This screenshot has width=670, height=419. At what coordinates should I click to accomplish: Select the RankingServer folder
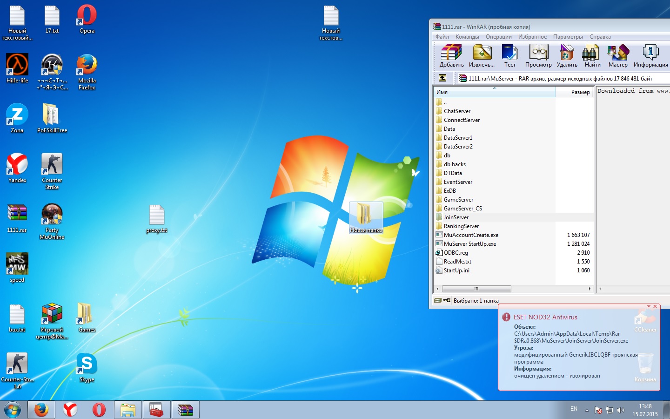(x=461, y=226)
